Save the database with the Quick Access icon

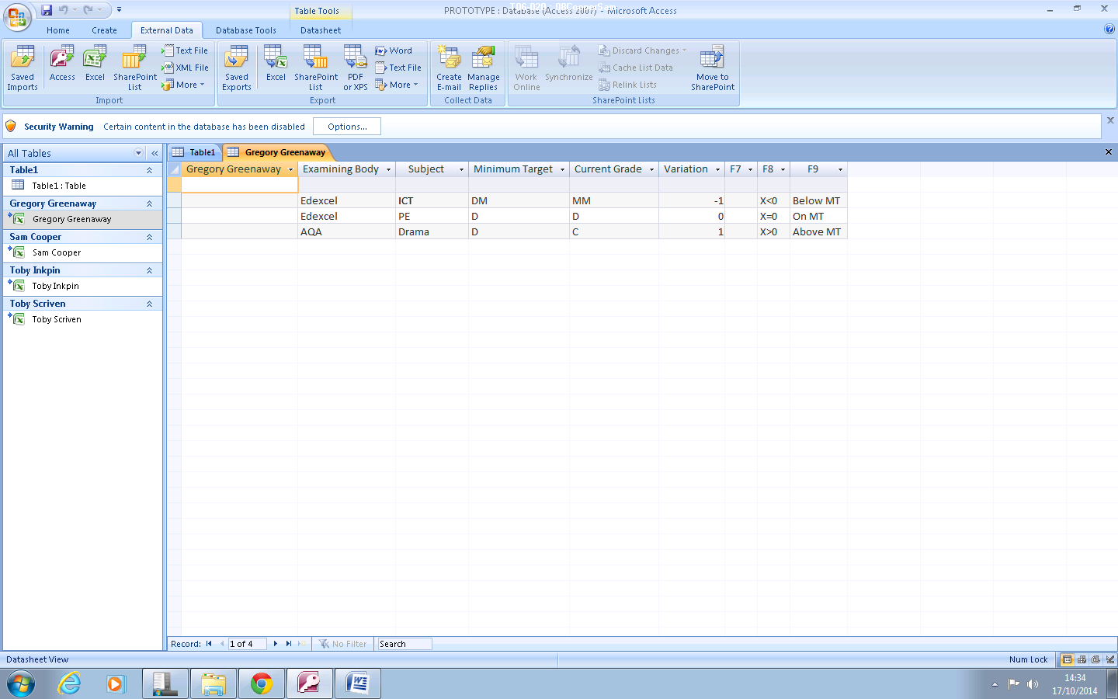(x=47, y=10)
